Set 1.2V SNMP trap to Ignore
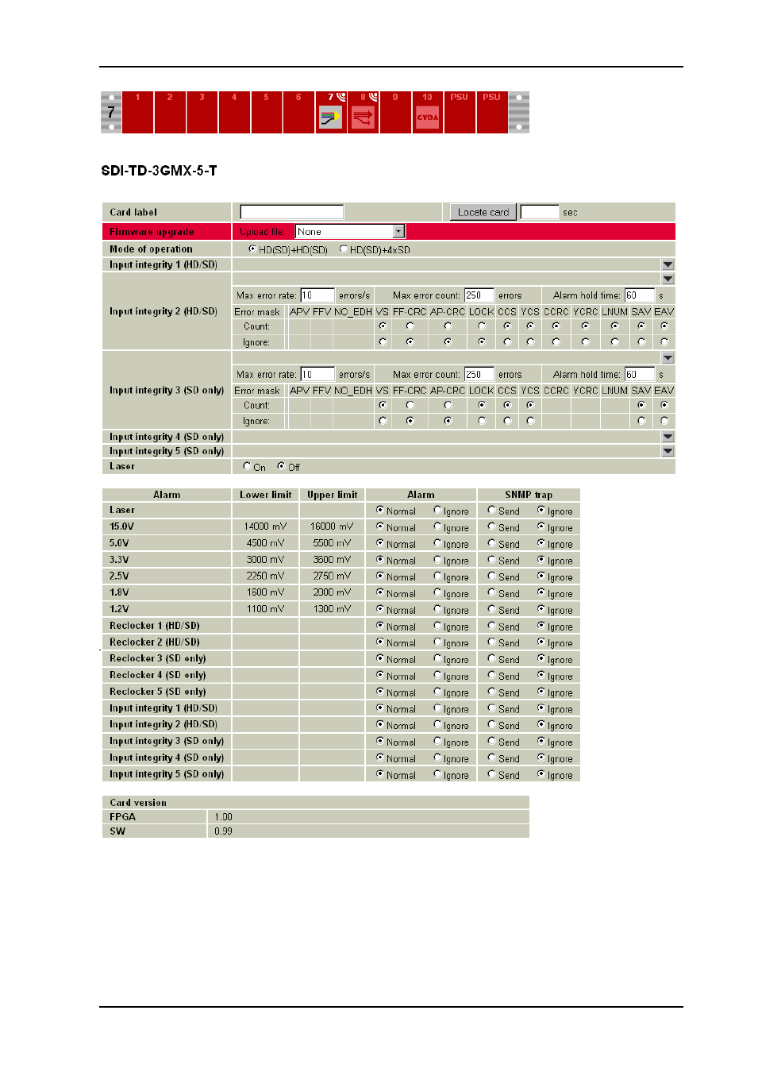Viewport: 758px width, 1072px height. (541, 609)
